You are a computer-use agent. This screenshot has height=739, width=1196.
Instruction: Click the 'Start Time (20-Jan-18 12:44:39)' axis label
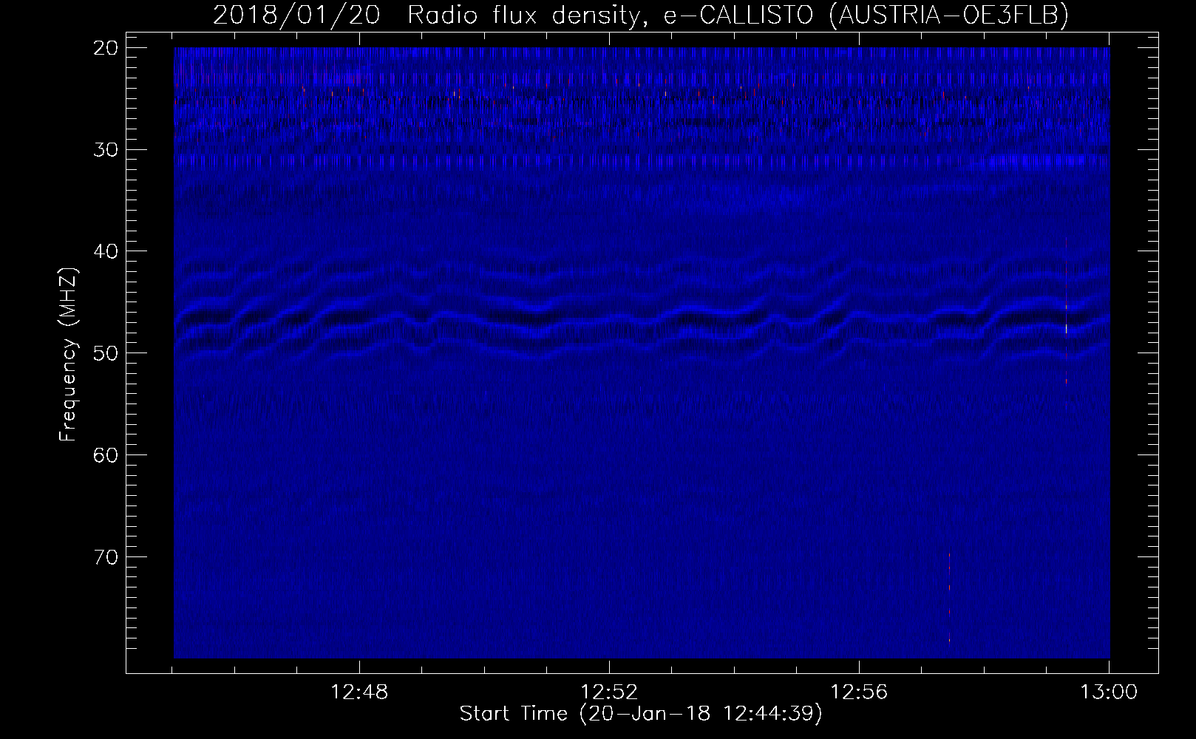[x=641, y=714]
